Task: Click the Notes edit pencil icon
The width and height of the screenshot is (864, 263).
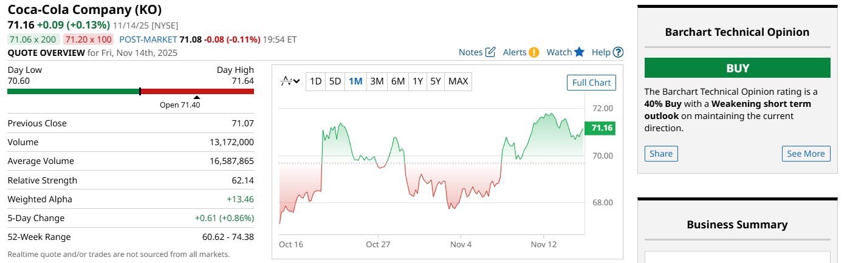Action: pos(491,52)
